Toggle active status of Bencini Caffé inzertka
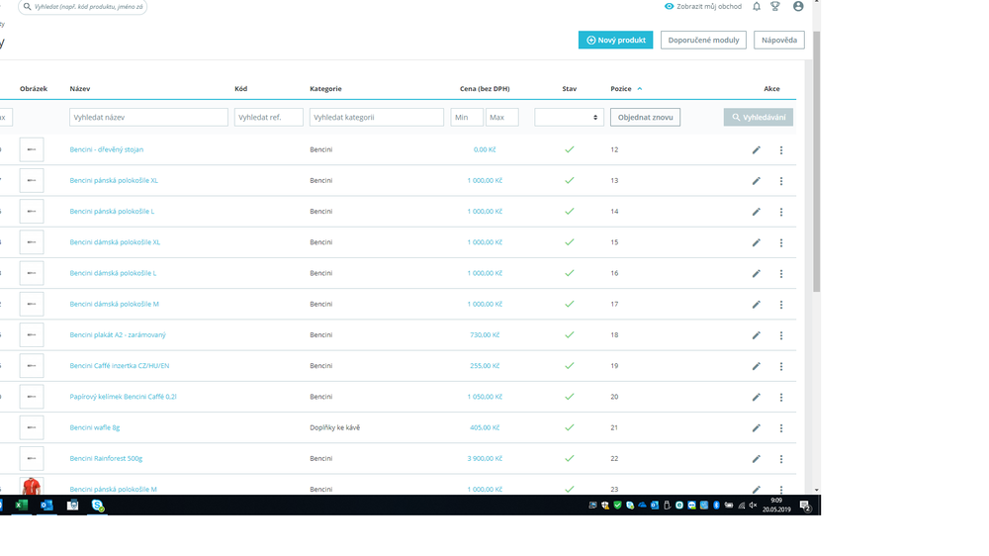Image resolution: width=989 pixels, height=556 pixels. click(x=569, y=366)
